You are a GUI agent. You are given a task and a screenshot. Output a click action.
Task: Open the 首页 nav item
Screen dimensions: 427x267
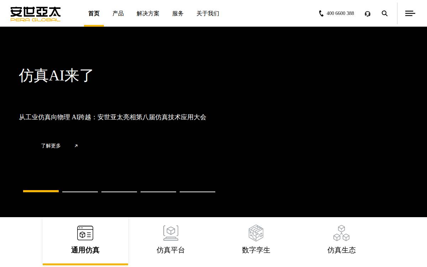[94, 14]
